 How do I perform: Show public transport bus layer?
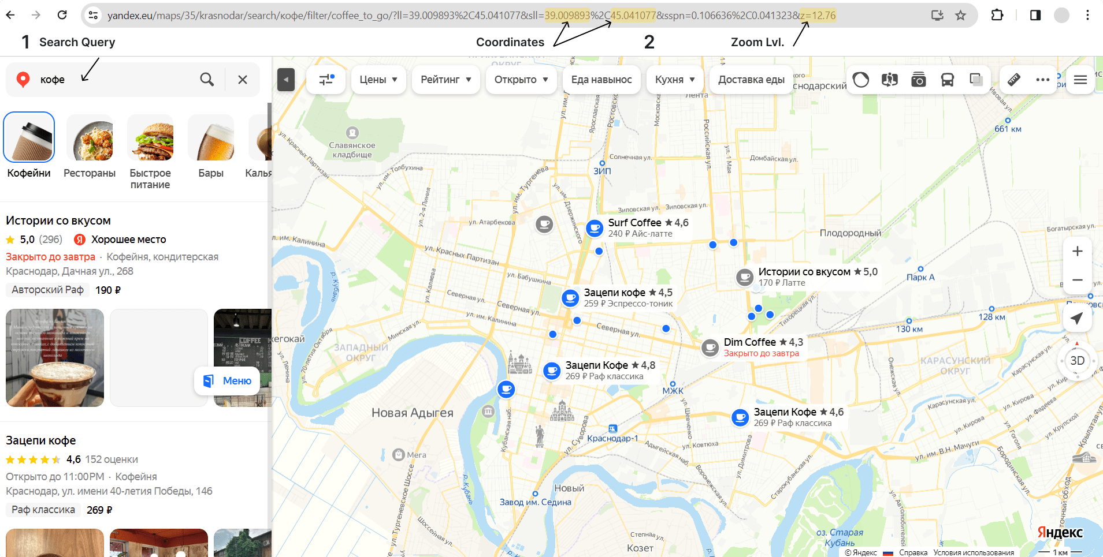[948, 80]
